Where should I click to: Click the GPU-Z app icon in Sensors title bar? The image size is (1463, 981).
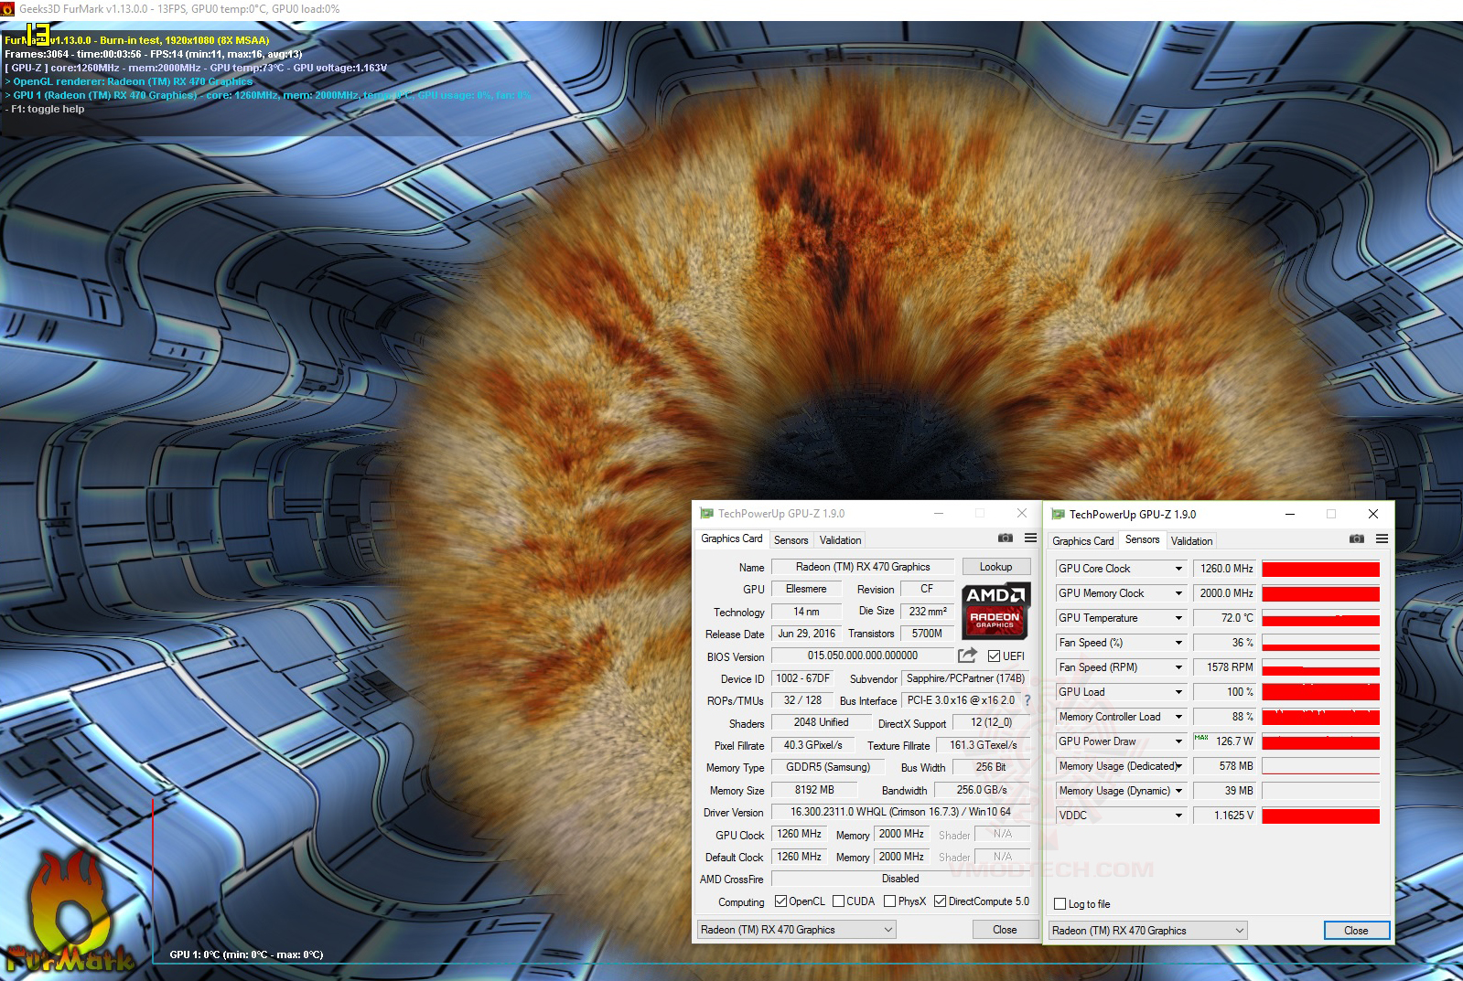pyautogui.click(x=1058, y=515)
